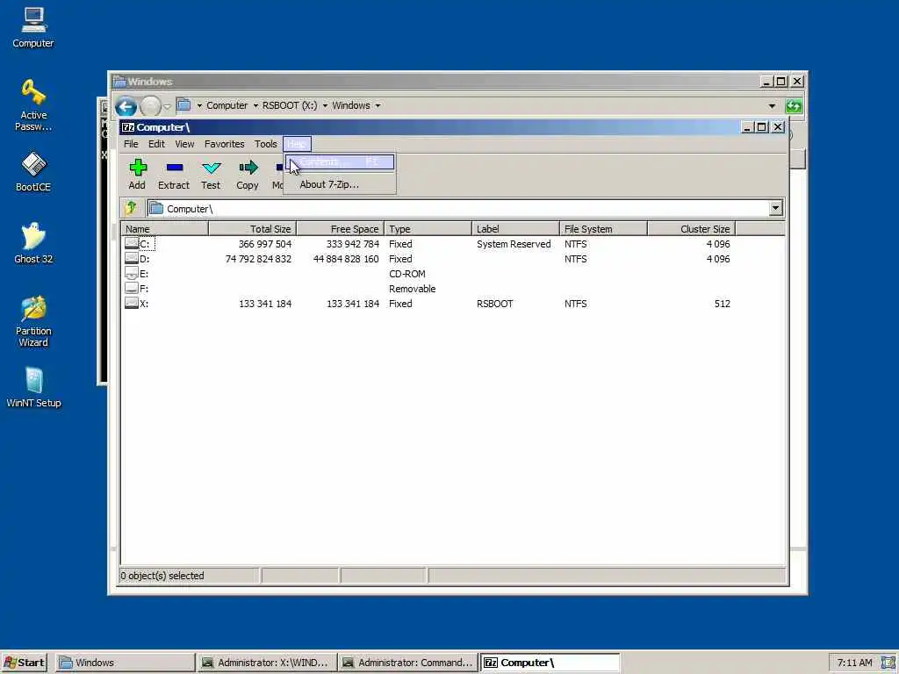Sort by Total Size column header
899x674 pixels.
tap(252, 229)
